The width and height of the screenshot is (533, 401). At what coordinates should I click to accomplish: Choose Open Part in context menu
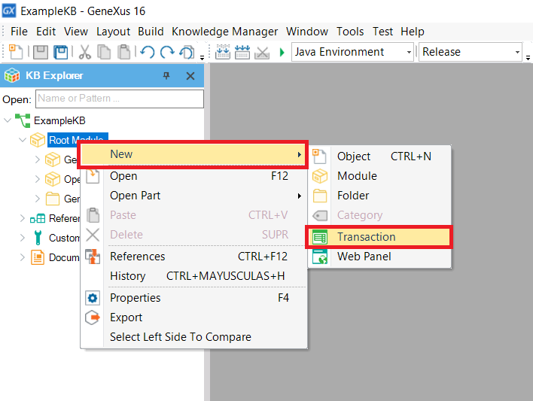(193, 196)
